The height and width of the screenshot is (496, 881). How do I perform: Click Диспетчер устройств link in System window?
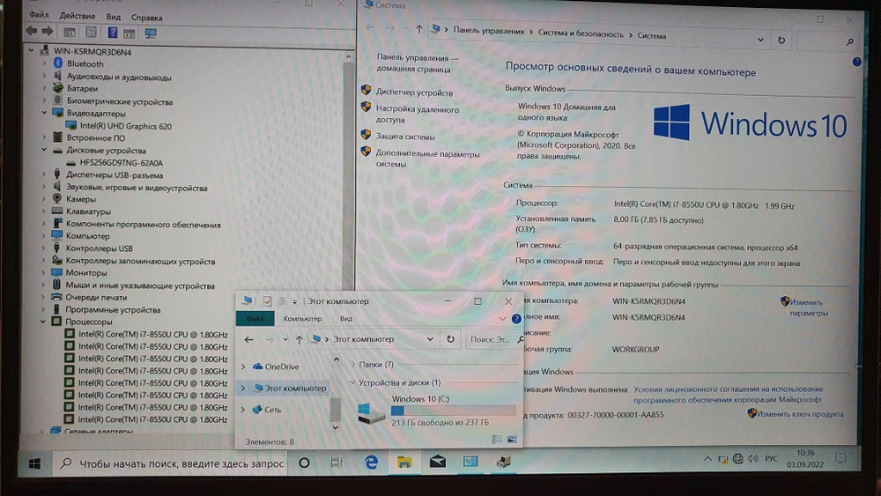pyautogui.click(x=414, y=93)
